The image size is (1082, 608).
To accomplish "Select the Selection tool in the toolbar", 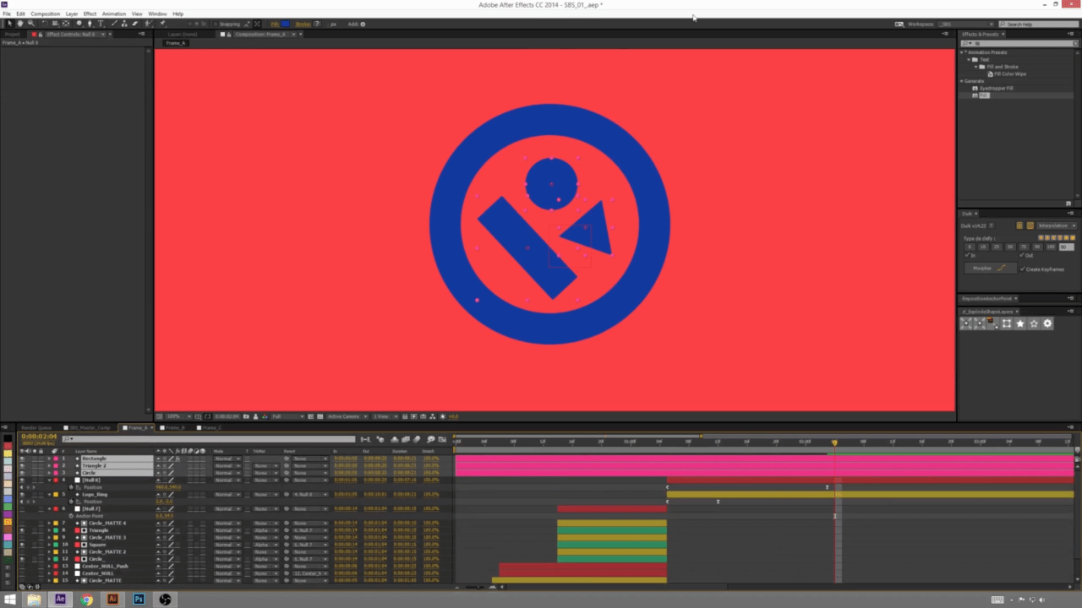I will [11, 24].
